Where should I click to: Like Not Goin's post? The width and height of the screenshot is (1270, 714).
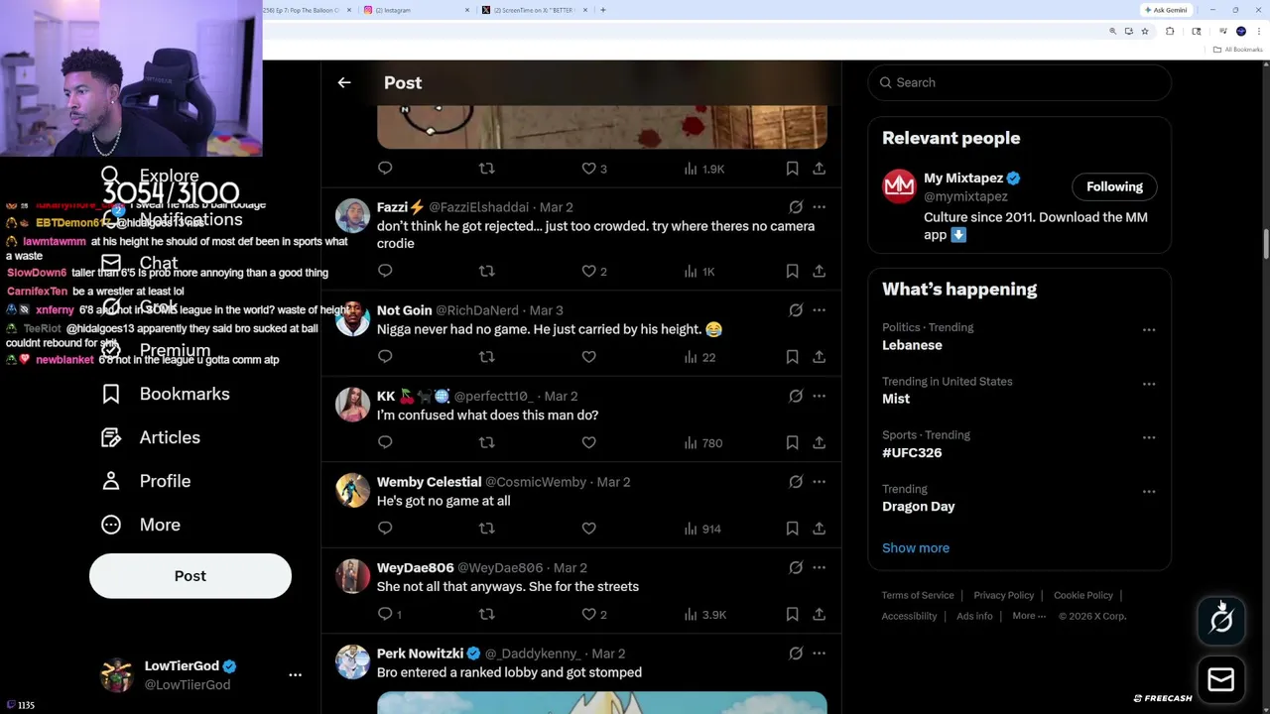588,357
